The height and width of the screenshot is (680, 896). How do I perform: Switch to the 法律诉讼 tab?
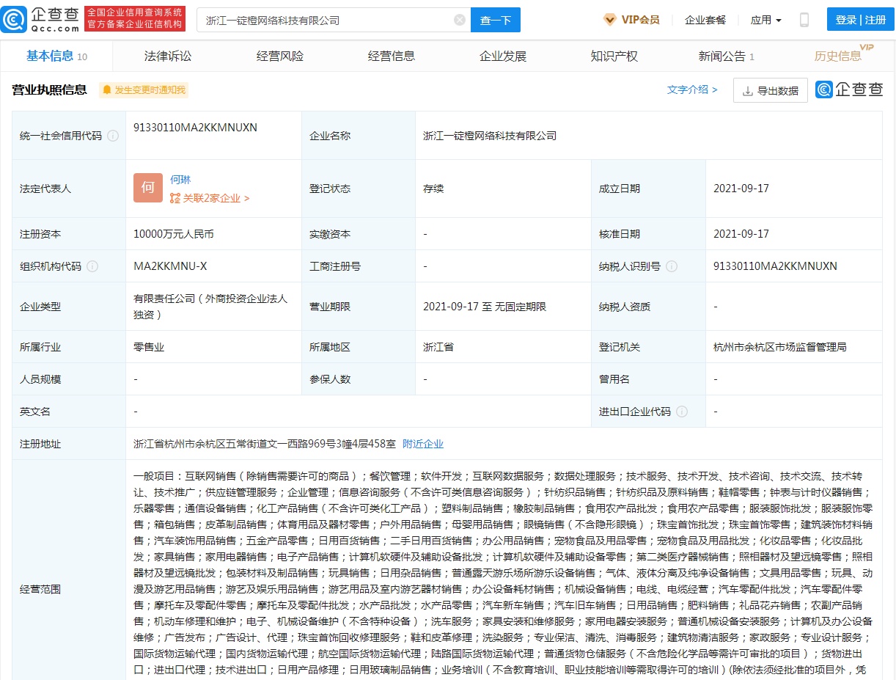click(x=168, y=56)
